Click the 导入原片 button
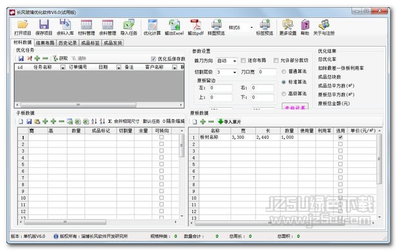Image resolution: width=397 pixels, height=251 pixels. click(x=229, y=122)
